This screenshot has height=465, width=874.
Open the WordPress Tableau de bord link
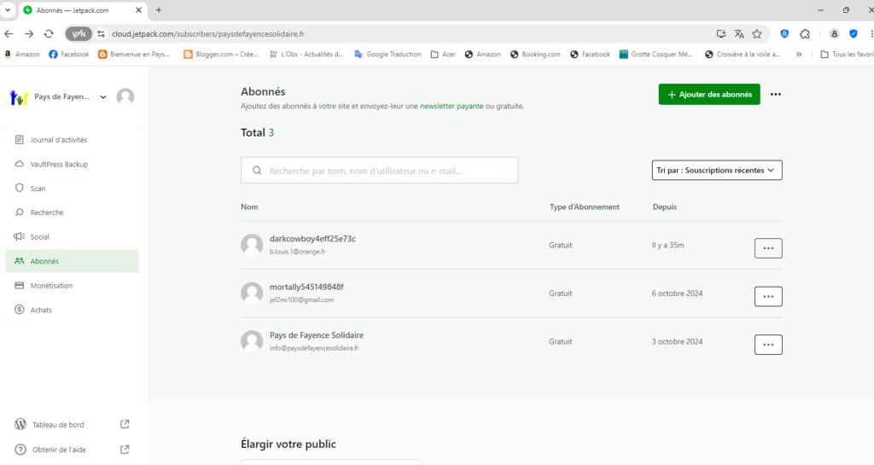coord(58,424)
